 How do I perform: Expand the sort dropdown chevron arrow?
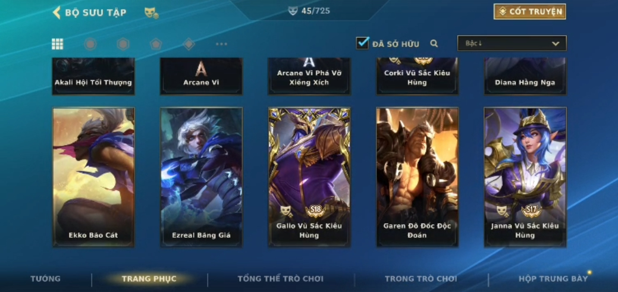click(x=556, y=44)
